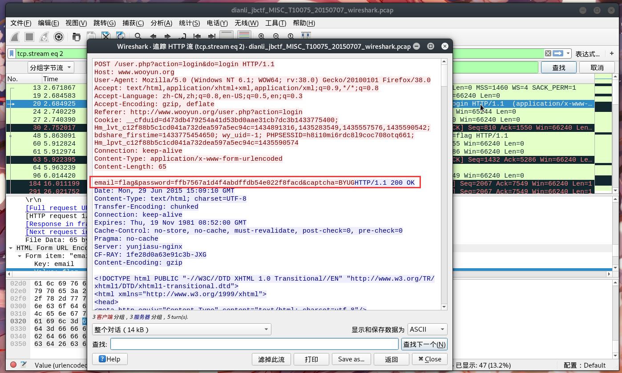The height and width of the screenshot is (373, 622).
Task: Click 打印 to print the stream
Action: [x=311, y=359]
